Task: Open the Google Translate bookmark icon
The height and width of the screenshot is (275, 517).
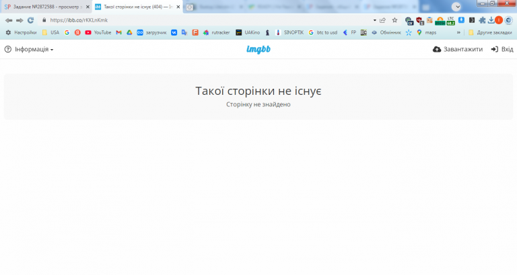Action: [184, 32]
